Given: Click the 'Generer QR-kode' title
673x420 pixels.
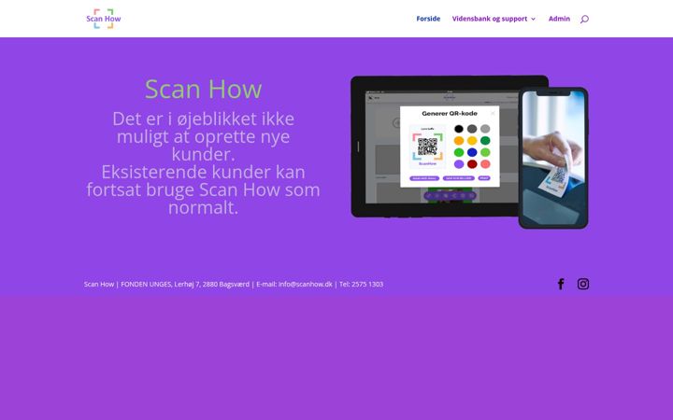Looking at the screenshot, I should click(450, 114).
